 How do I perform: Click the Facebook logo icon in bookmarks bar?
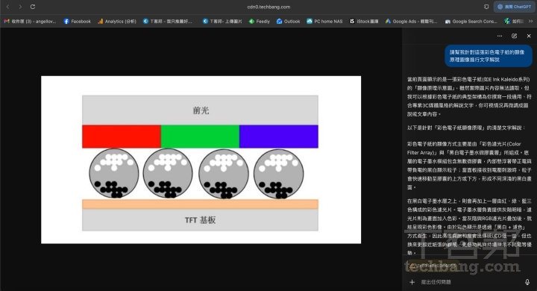(66, 21)
